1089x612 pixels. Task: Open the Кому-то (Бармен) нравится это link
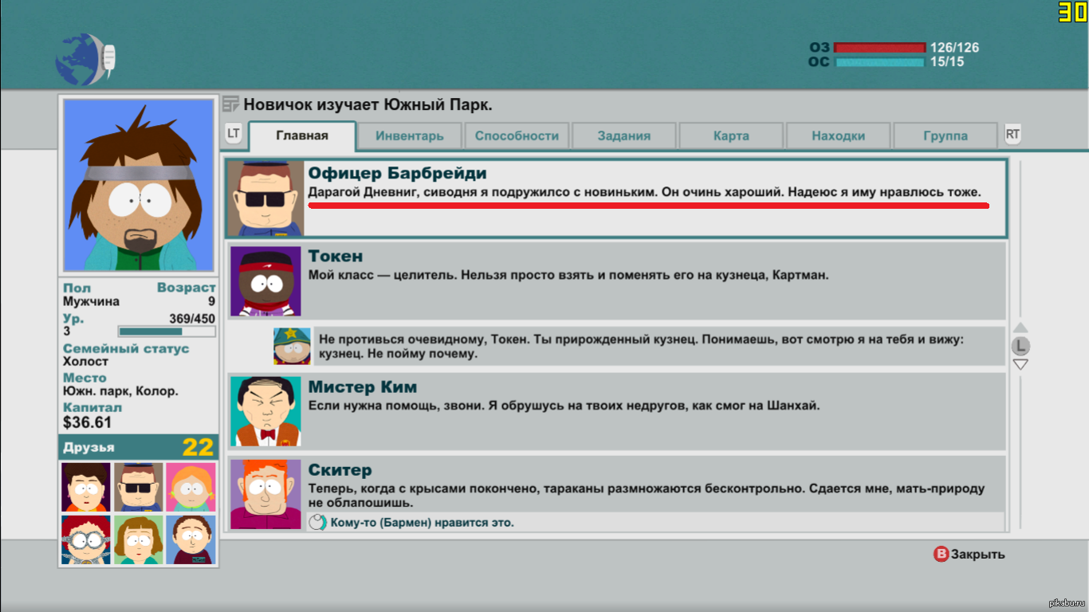(x=423, y=523)
